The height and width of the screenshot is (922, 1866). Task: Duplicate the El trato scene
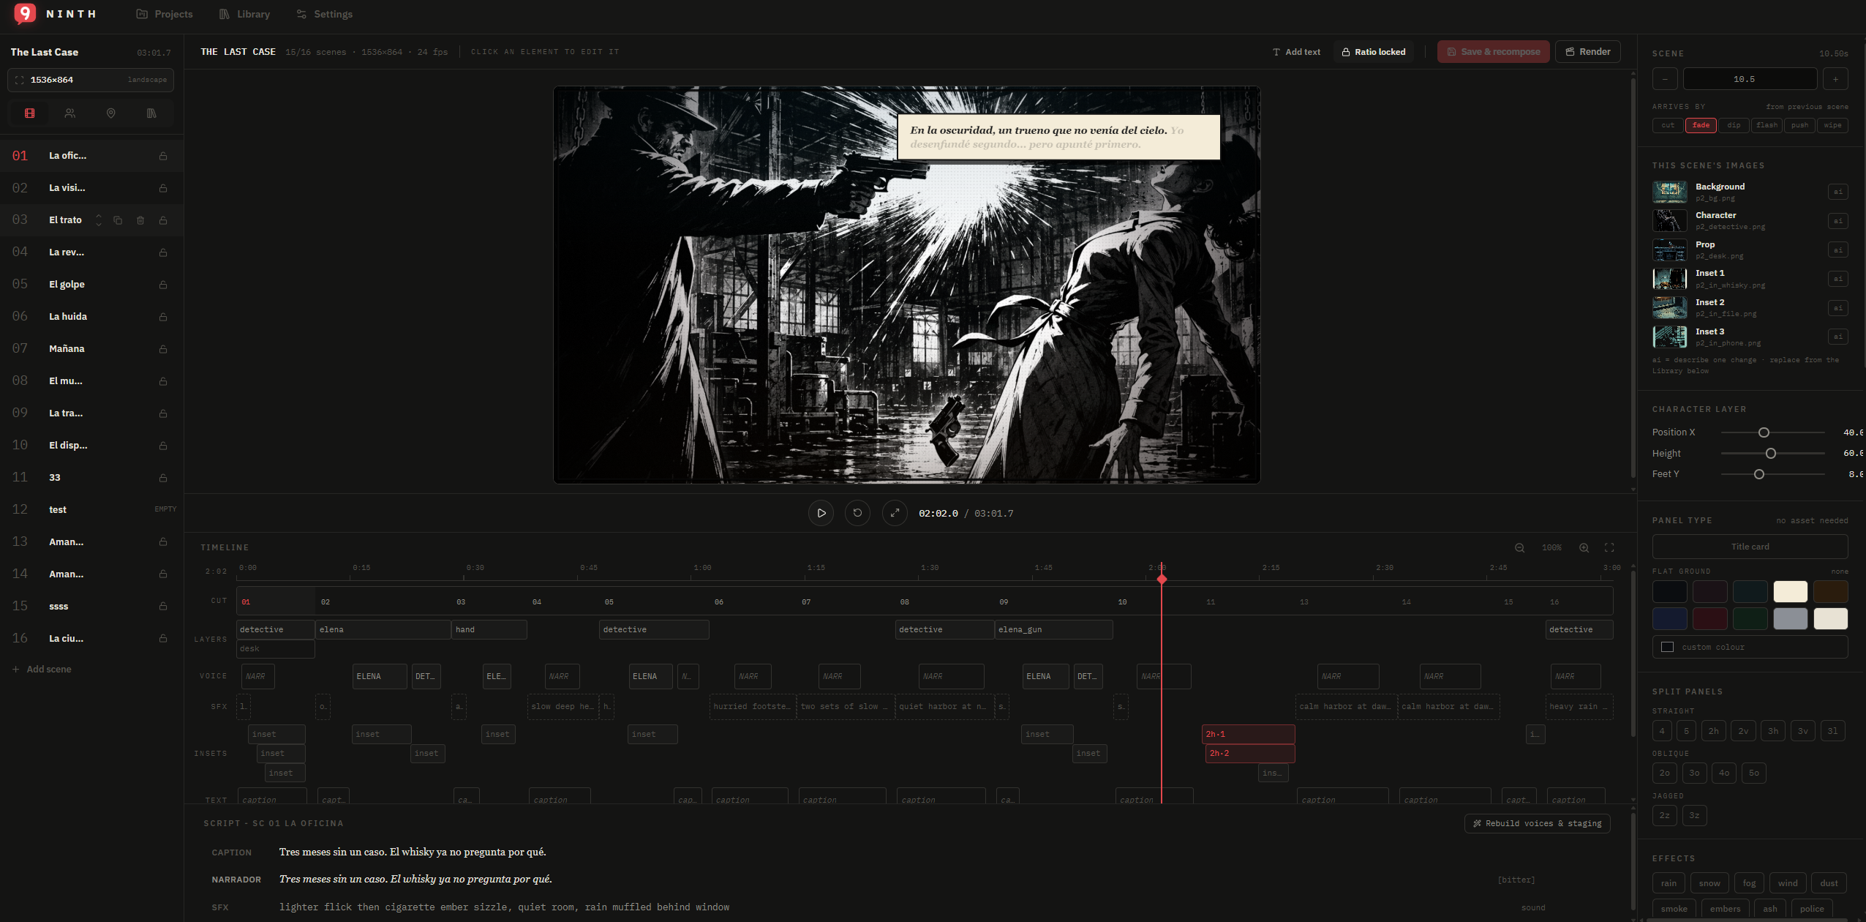pyautogui.click(x=118, y=220)
